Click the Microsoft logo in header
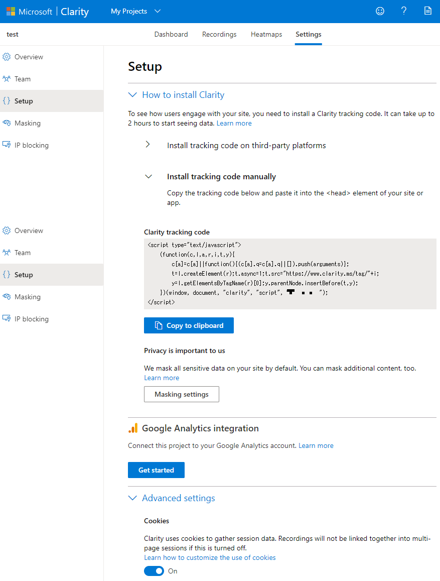This screenshot has width=440, height=581. pos(11,11)
